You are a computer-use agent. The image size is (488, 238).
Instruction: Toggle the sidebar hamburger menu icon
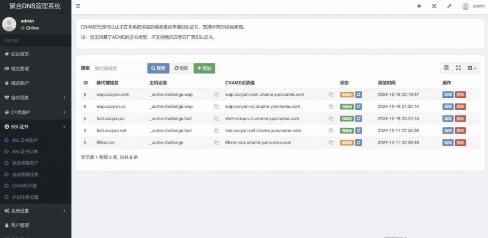tap(78, 6)
